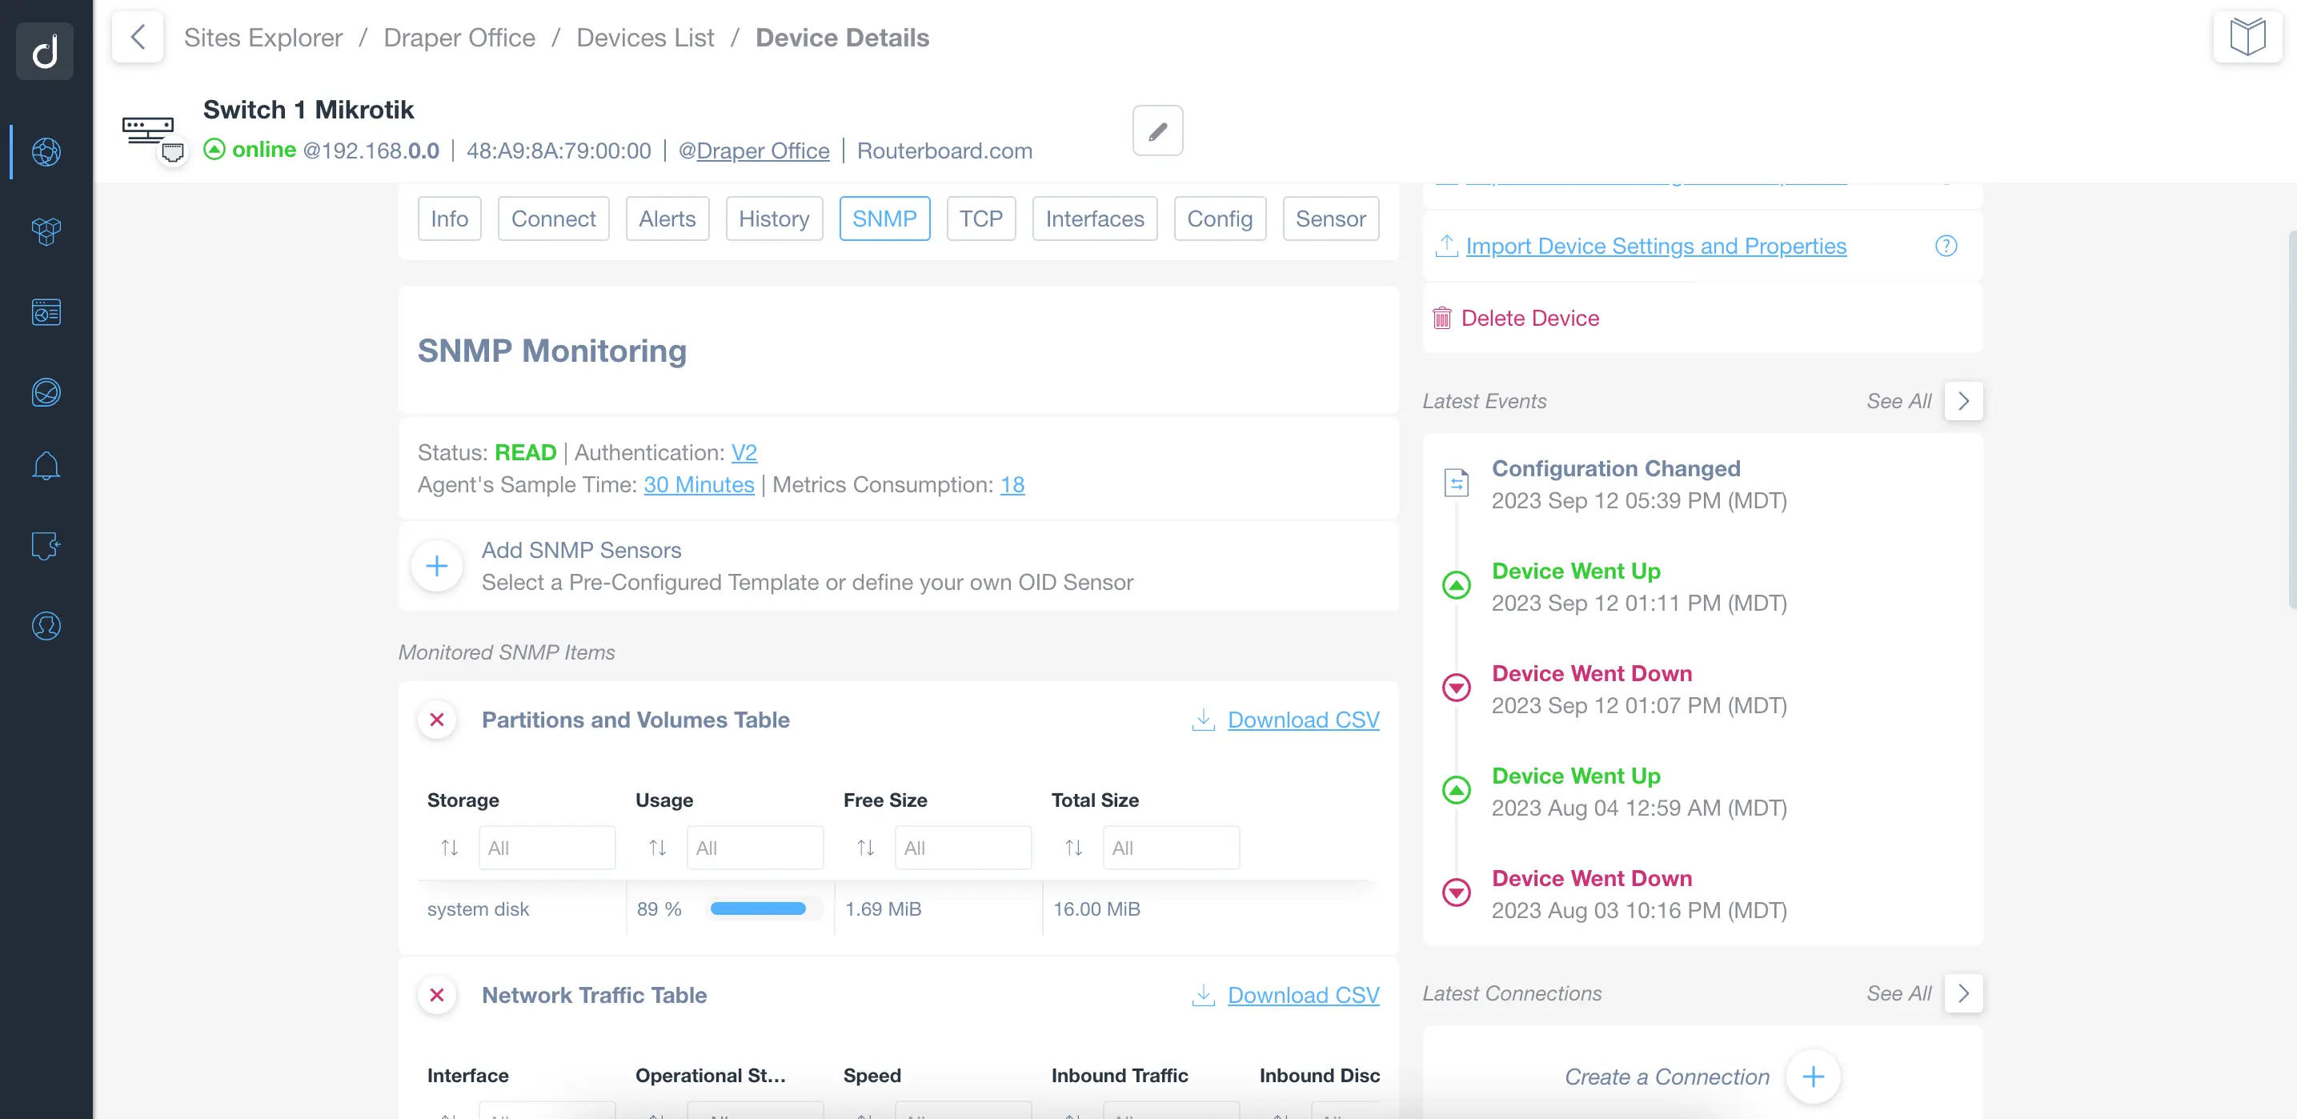Download CSV for Partitions and Volumes Table
This screenshot has height=1119, width=2297.
(x=1303, y=720)
